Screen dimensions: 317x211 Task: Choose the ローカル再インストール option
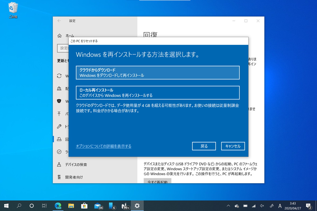click(158, 93)
